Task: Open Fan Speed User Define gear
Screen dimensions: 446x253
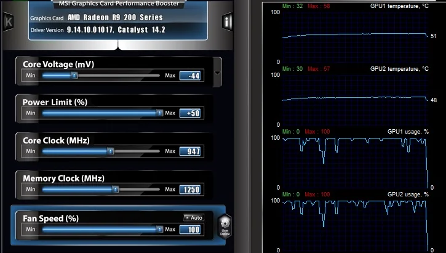Action: tap(225, 227)
